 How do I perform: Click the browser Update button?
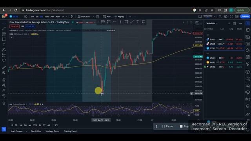(242, 10)
